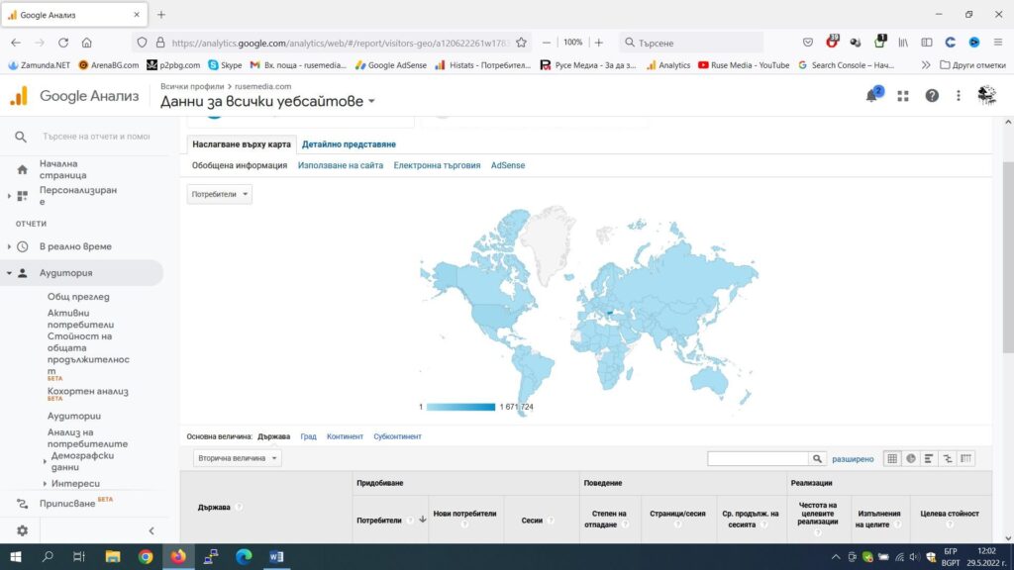Open the Данни за всички уебсайтове view selector
The image size is (1014, 570).
coord(267,102)
